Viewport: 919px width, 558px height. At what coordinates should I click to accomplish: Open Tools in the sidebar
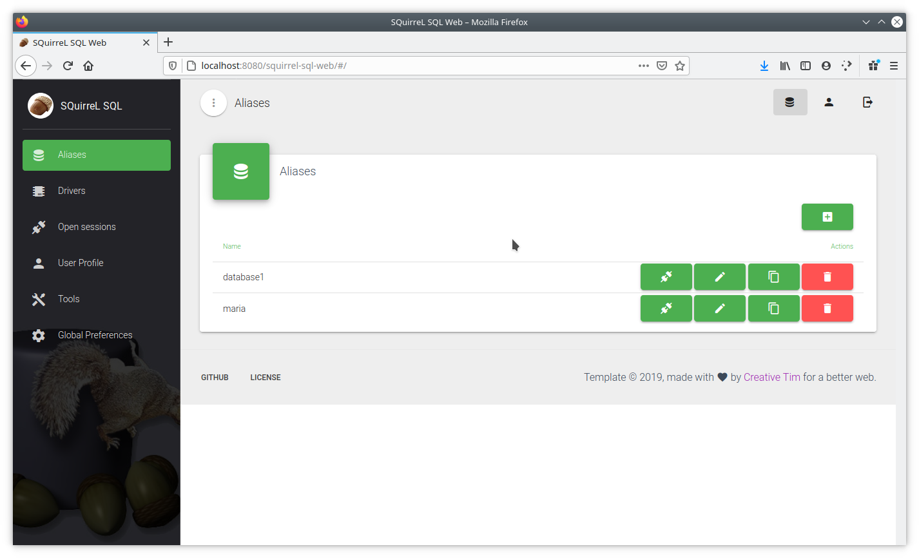click(x=97, y=300)
